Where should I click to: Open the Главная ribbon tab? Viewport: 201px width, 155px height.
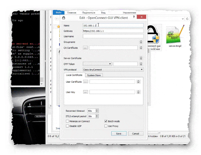pyautogui.click(x=72, y=13)
